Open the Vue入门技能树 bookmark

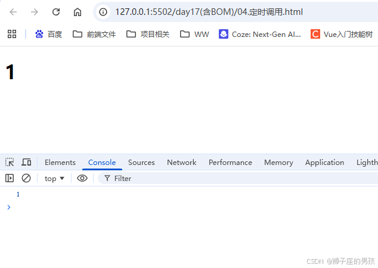[x=342, y=34]
